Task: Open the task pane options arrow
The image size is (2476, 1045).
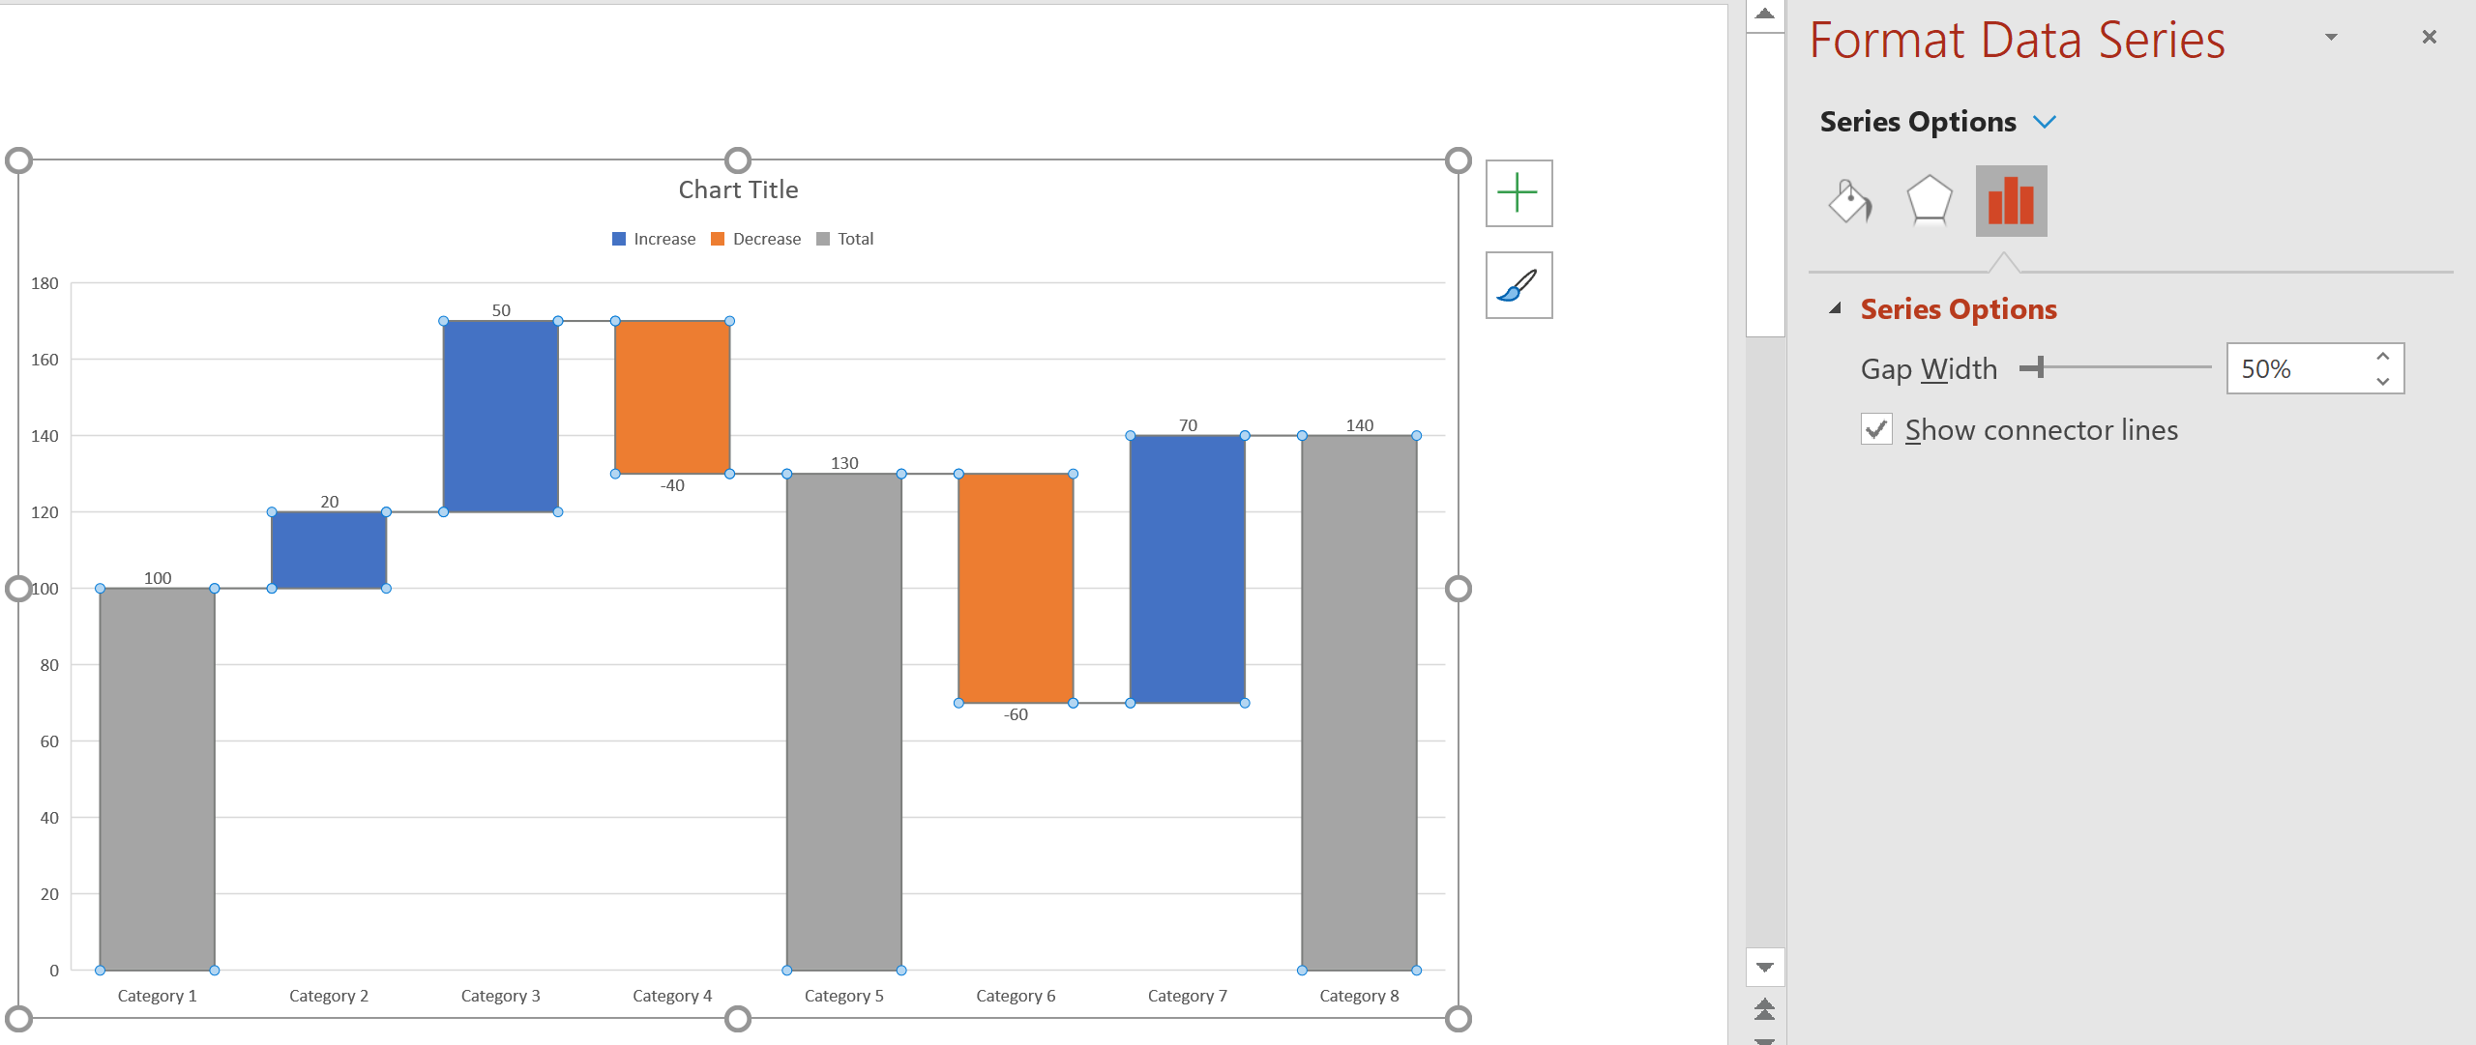Action: click(2331, 37)
